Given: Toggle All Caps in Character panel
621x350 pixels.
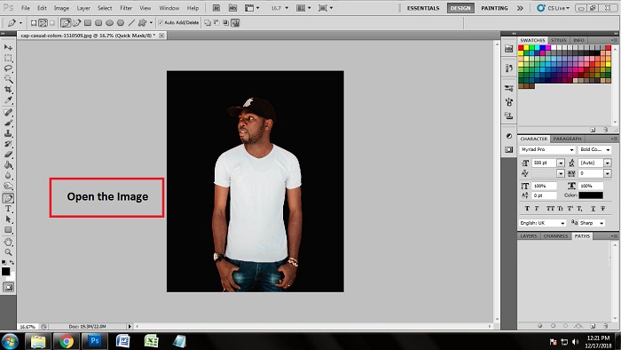Looking at the screenshot, I should 551,209.
